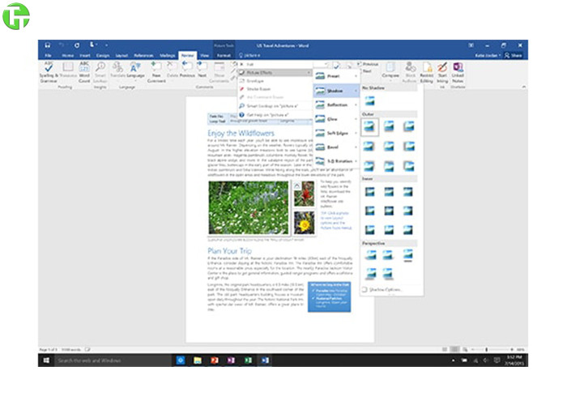Open Excel from the taskbar
The height and width of the screenshot is (405, 567).
249,360
